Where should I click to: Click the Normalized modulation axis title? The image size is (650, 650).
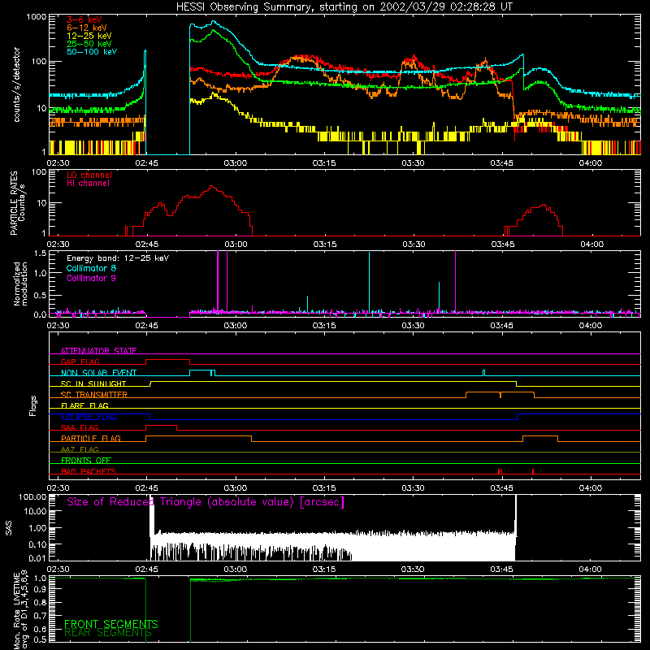coord(21,284)
